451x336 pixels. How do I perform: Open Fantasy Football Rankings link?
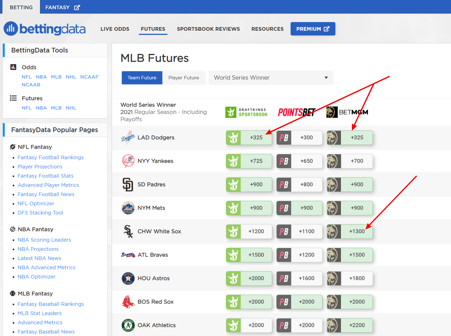pos(51,157)
